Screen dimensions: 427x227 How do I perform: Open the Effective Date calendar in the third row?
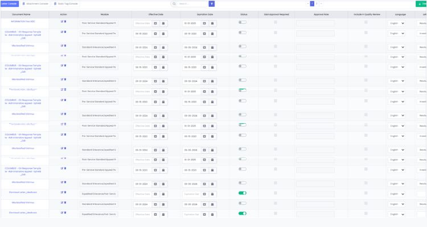163,47
